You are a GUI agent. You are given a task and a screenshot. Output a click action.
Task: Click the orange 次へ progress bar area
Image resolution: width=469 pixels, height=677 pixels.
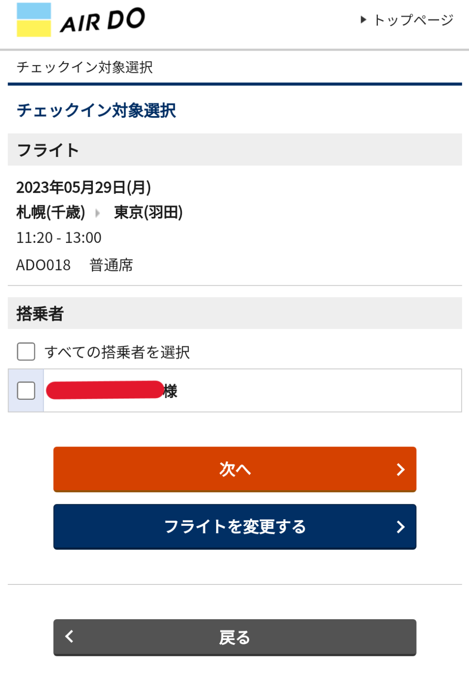coord(234,469)
